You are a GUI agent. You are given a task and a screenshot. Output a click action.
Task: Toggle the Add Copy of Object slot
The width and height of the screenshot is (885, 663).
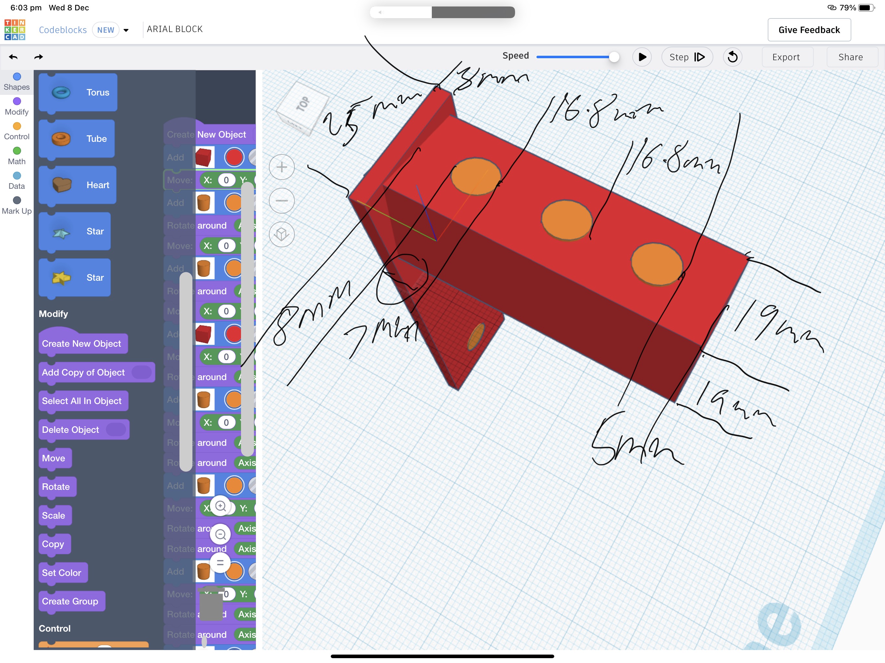pyautogui.click(x=142, y=372)
